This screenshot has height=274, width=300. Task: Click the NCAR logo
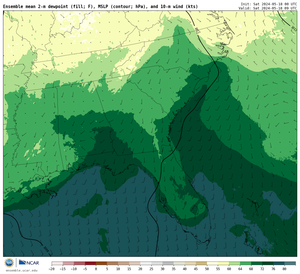tap(29, 262)
